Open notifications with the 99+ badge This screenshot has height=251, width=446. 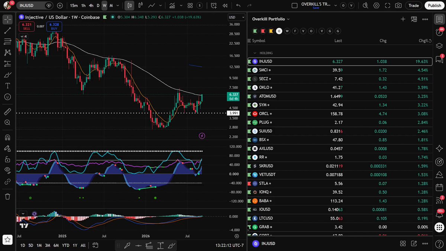(x=439, y=214)
